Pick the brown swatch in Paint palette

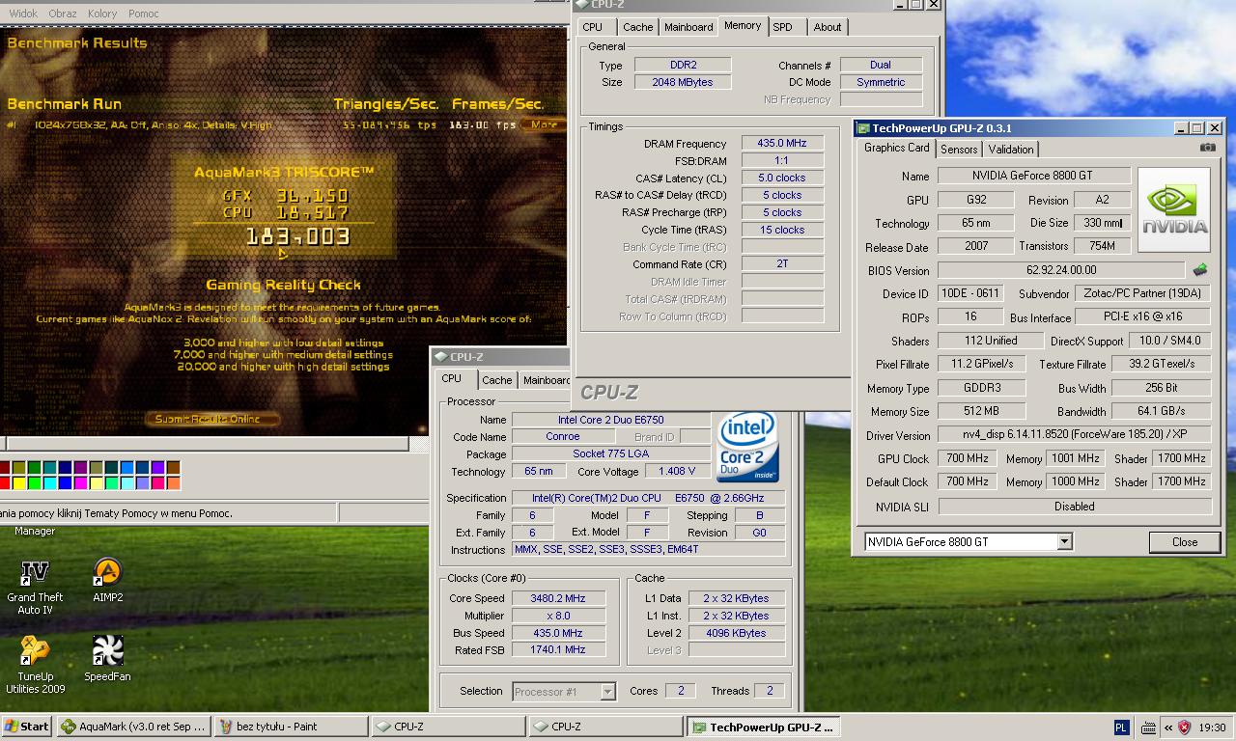[x=173, y=468]
